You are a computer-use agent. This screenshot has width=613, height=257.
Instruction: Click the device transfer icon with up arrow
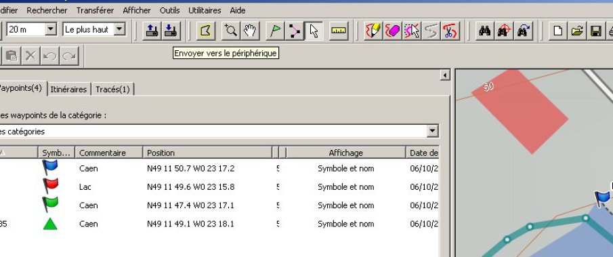click(x=152, y=31)
